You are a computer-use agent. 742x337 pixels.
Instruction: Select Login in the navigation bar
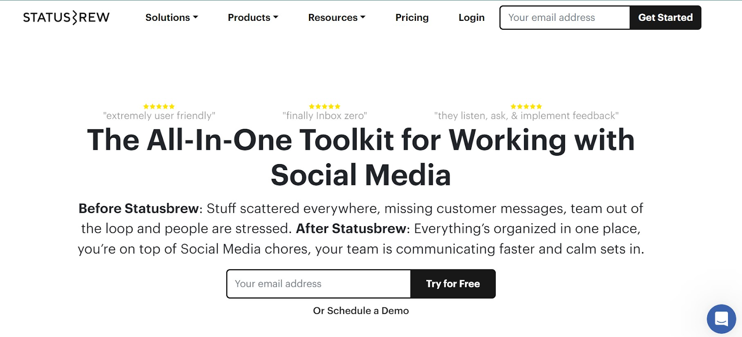click(471, 18)
